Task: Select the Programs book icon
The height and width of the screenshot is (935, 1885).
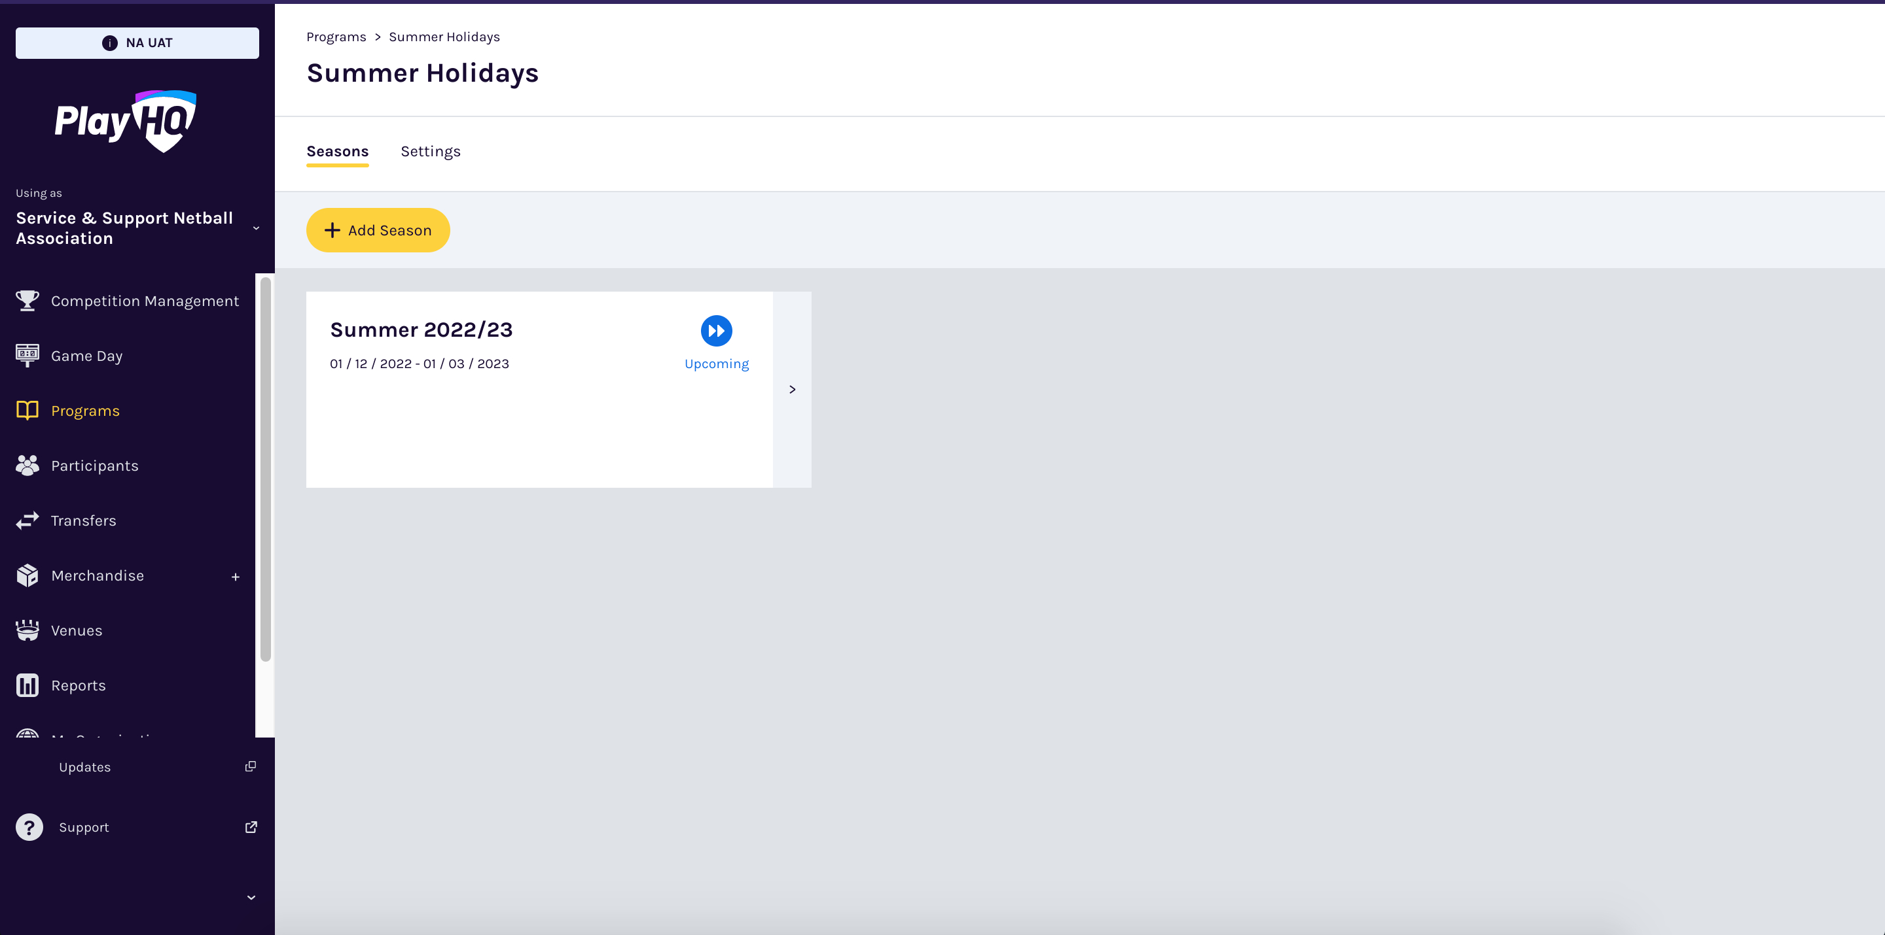Action: click(x=27, y=410)
